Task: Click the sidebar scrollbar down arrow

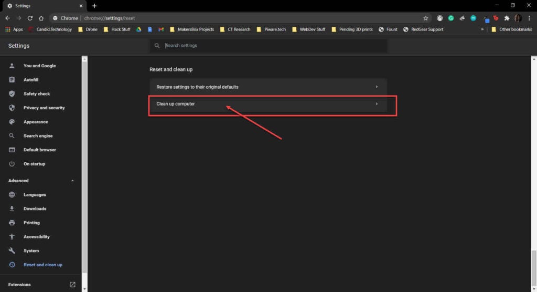Action: 84,289
